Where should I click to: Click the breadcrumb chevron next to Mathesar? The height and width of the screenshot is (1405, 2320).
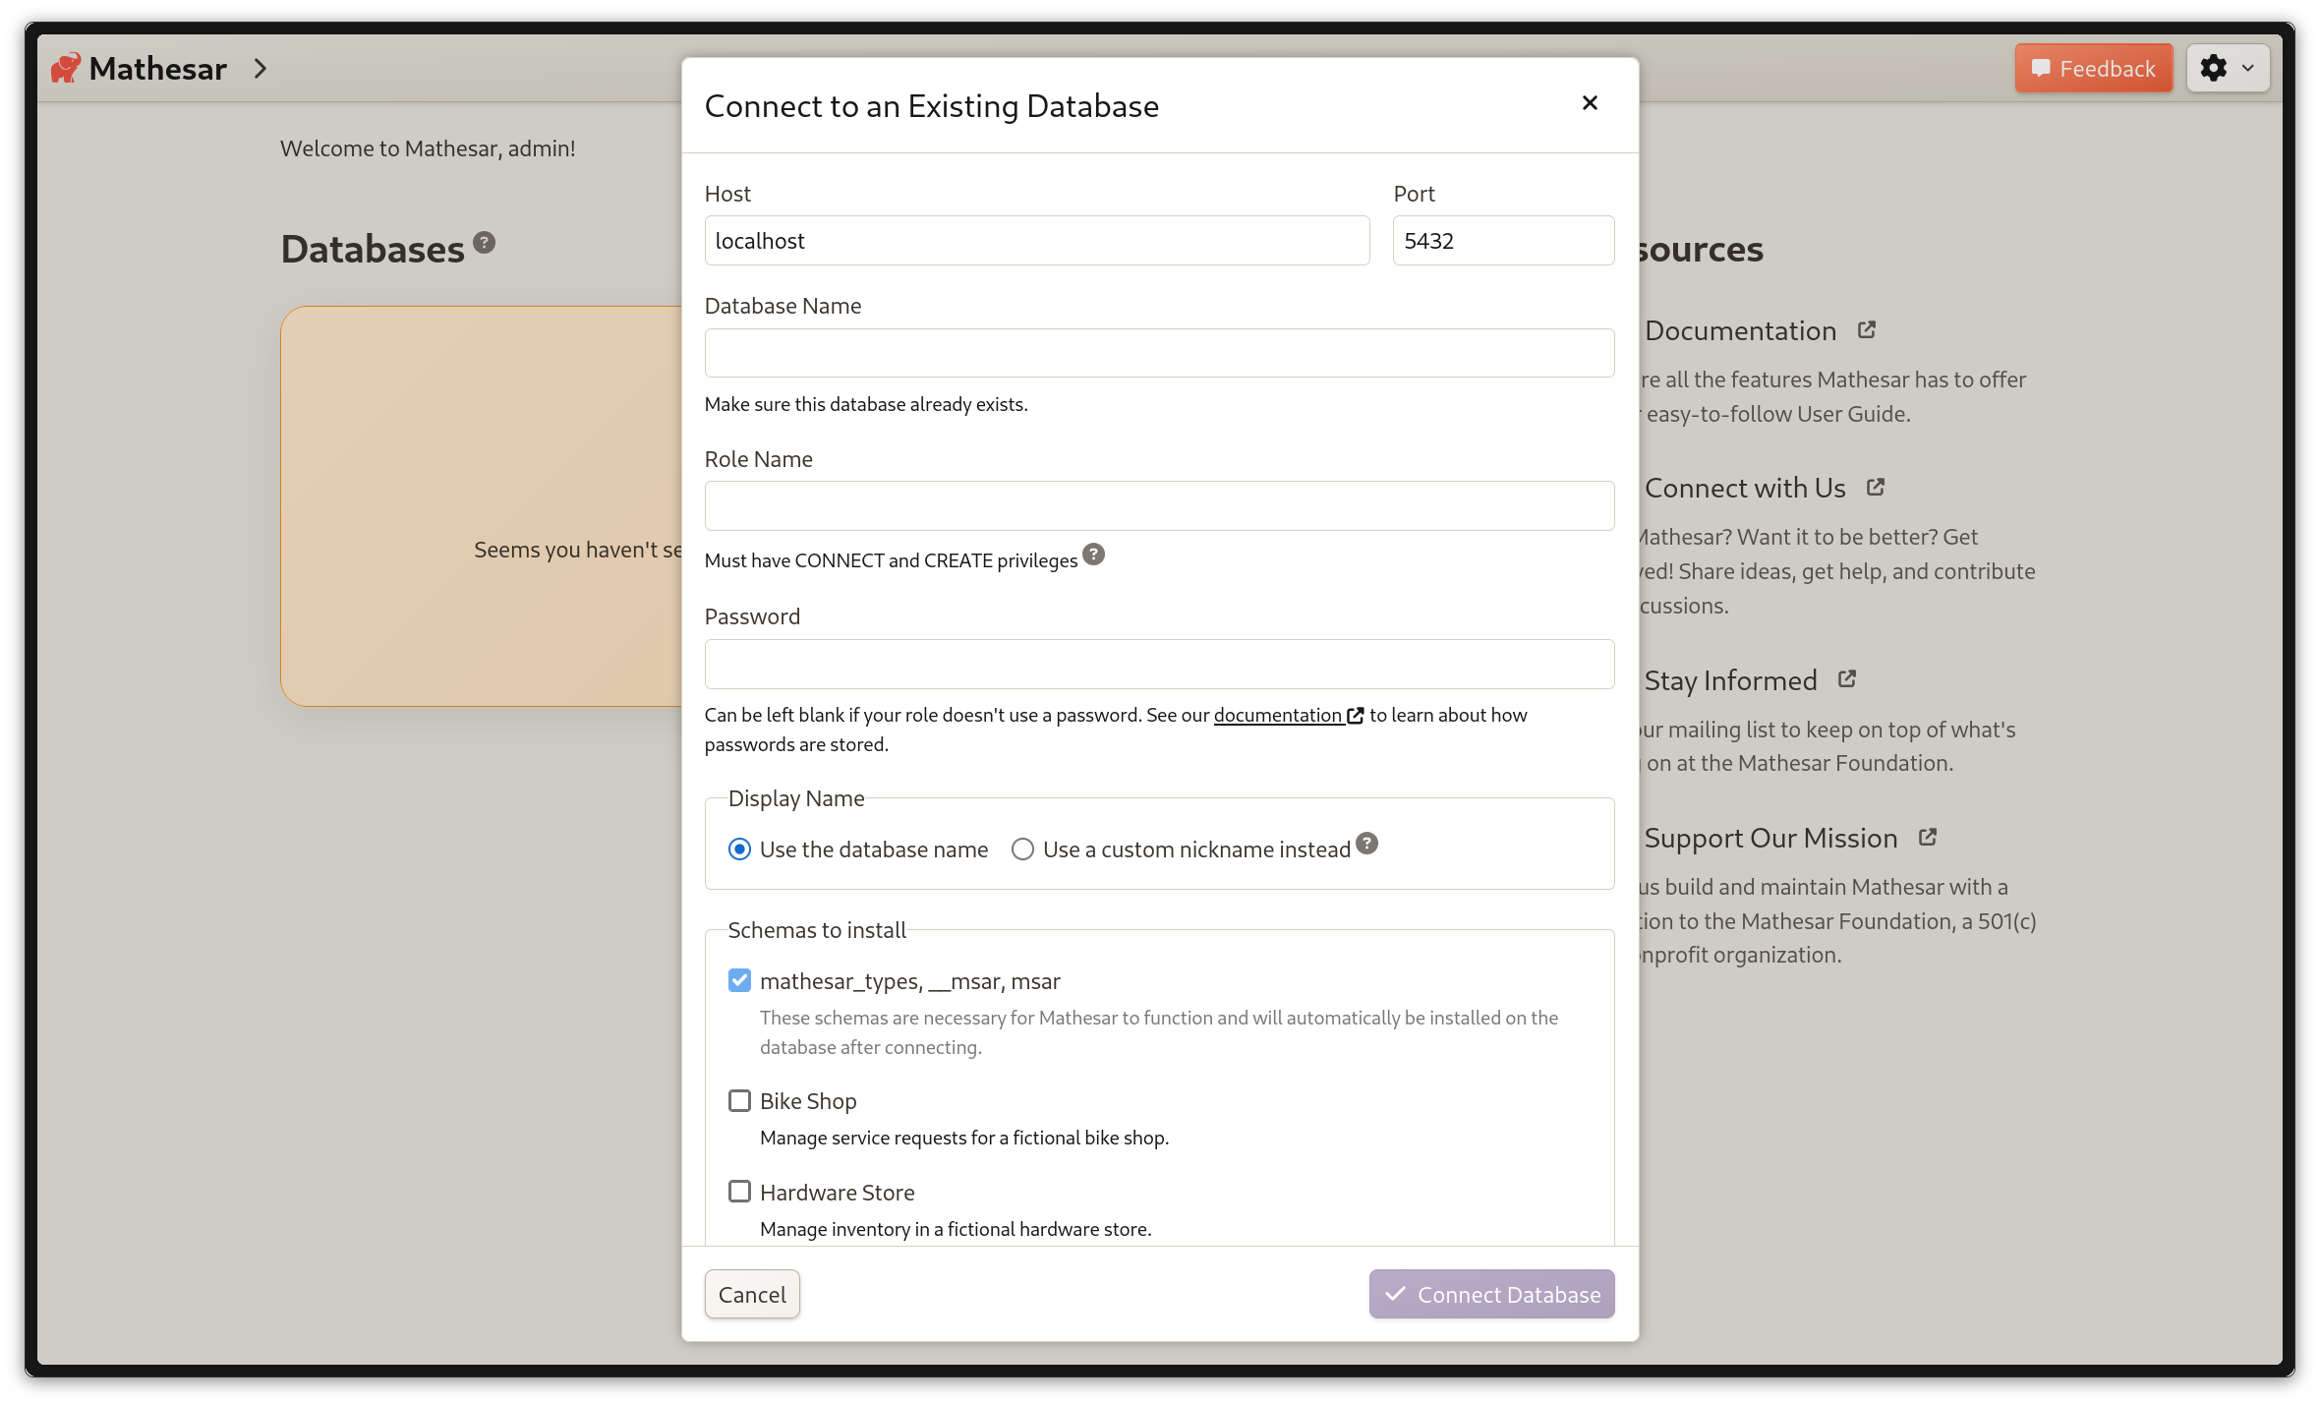pyautogui.click(x=260, y=69)
